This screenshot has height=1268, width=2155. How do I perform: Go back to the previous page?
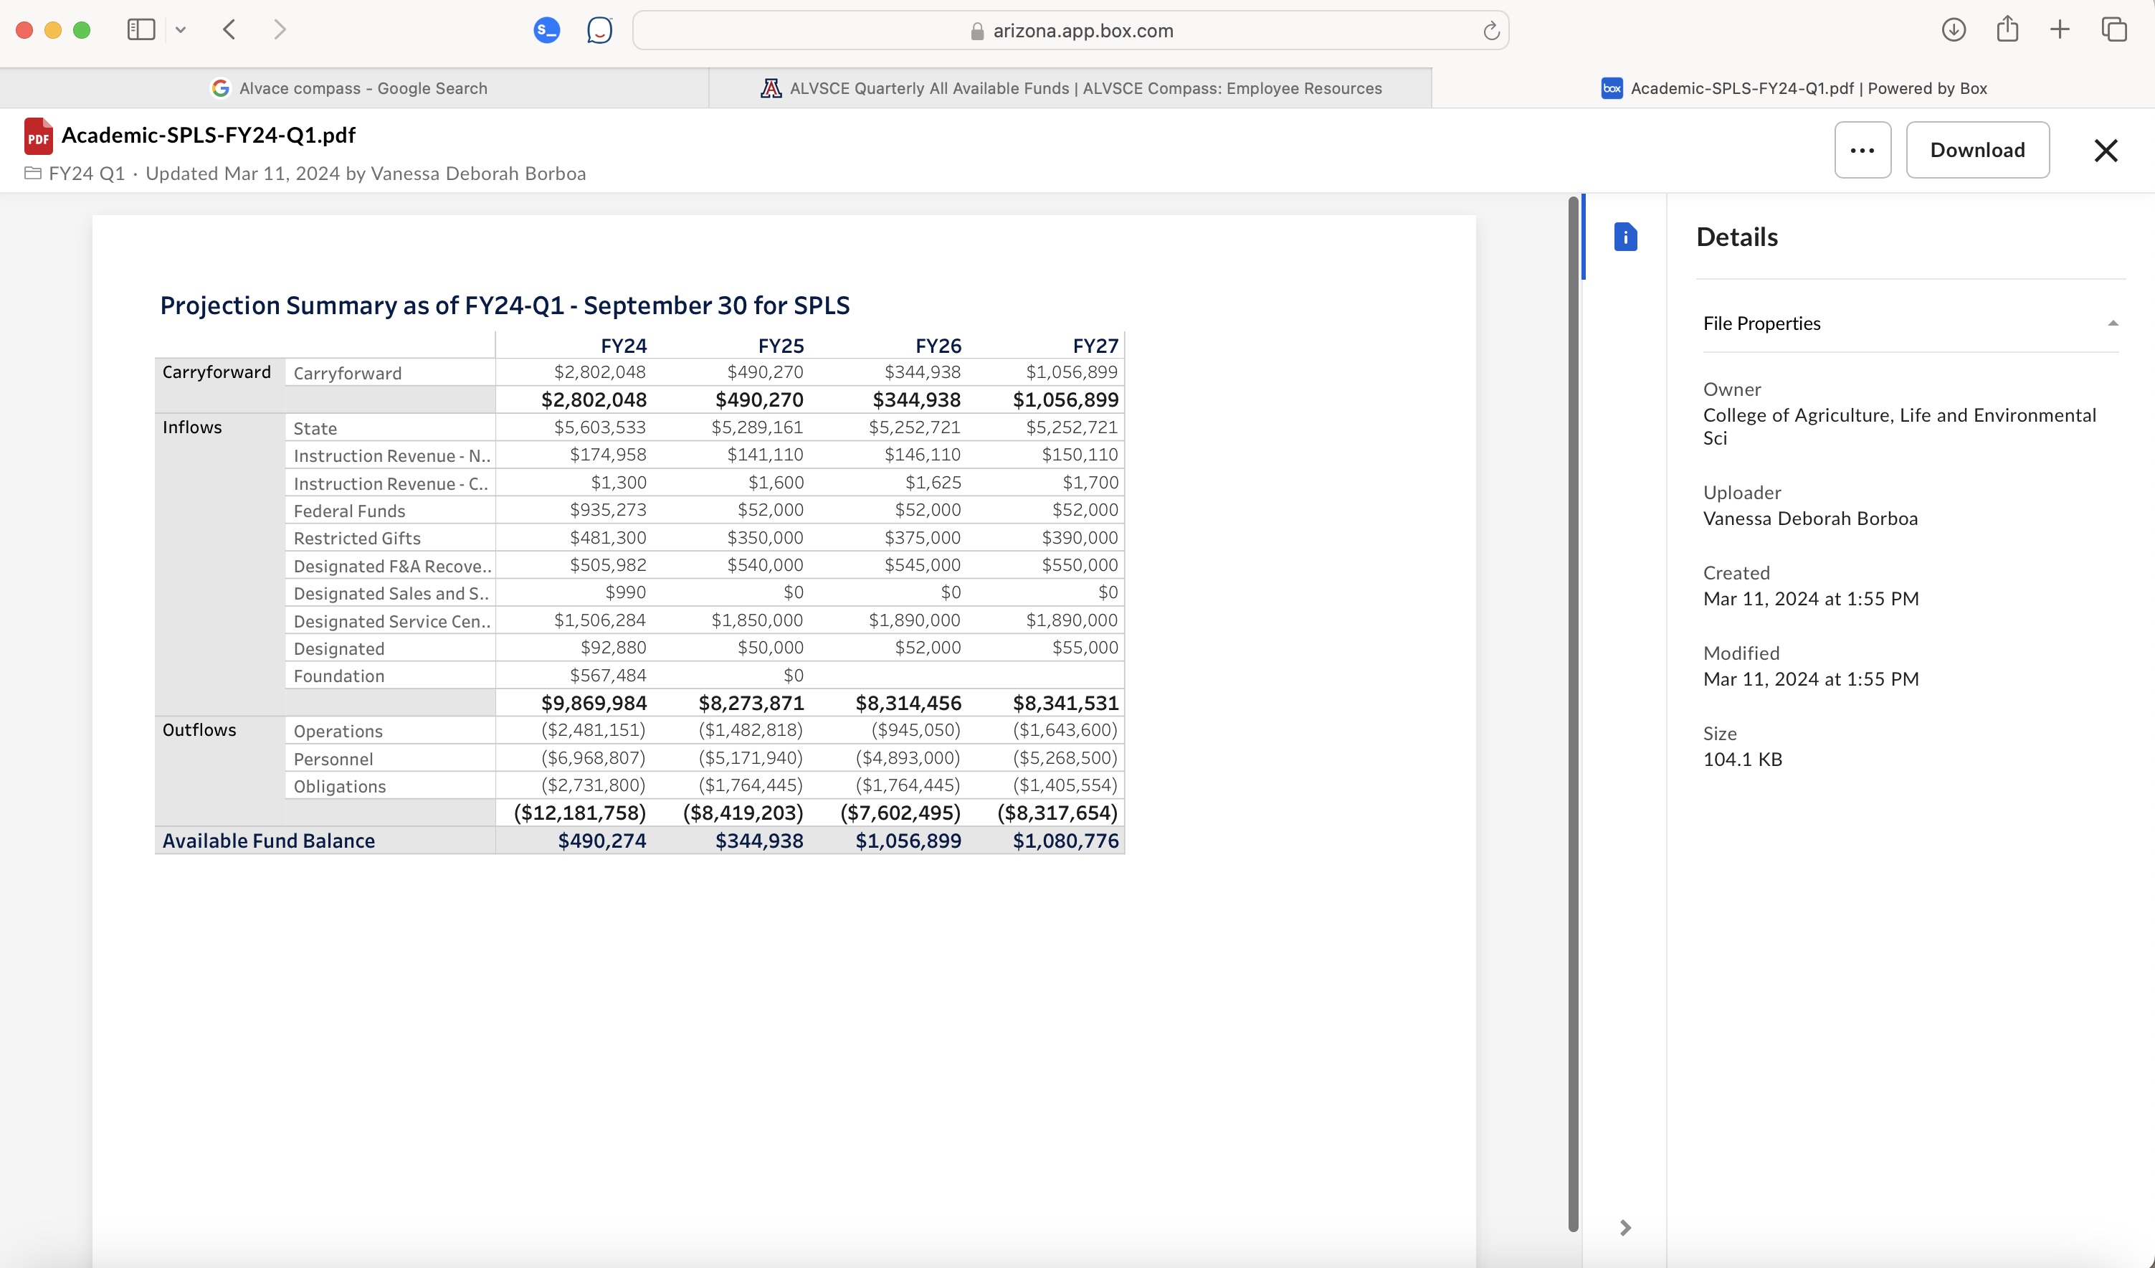229,30
